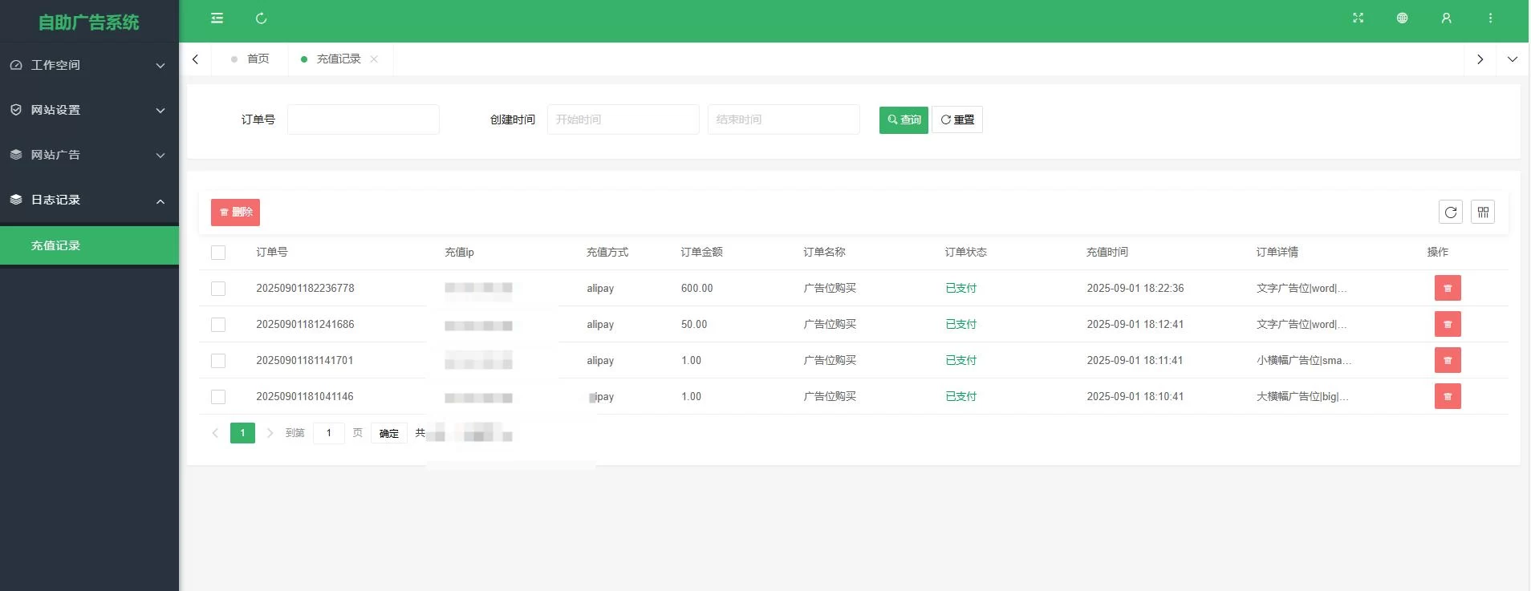
Task: Click the 日志记录 layers icon
Action: click(16, 200)
